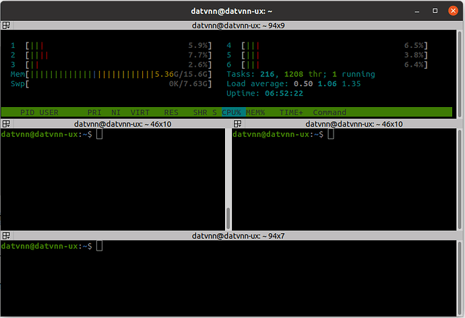The image size is (465, 318).
Task: Select the TIME+ column header
Action: tap(291, 113)
